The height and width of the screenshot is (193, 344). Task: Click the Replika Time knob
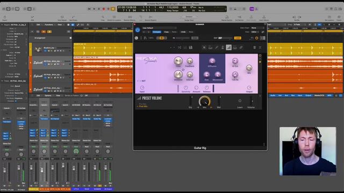tap(178, 61)
